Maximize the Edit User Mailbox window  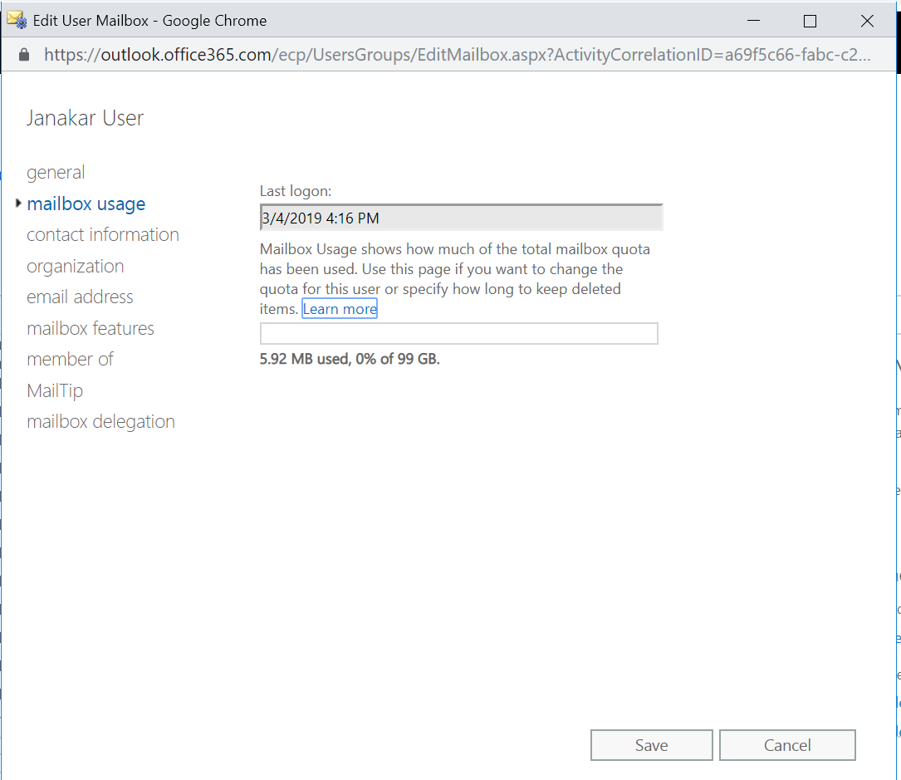pos(810,22)
